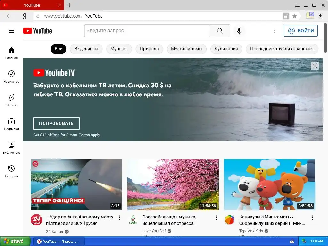Start voice search with microphone icon

(x=239, y=31)
